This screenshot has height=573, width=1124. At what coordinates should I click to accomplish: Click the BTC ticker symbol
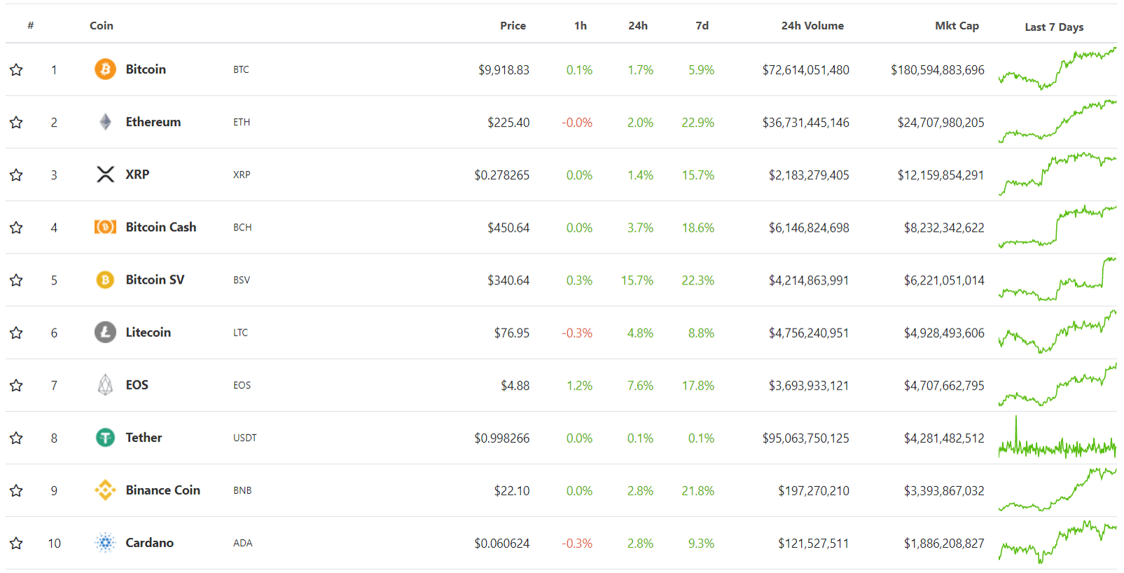coord(241,69)
